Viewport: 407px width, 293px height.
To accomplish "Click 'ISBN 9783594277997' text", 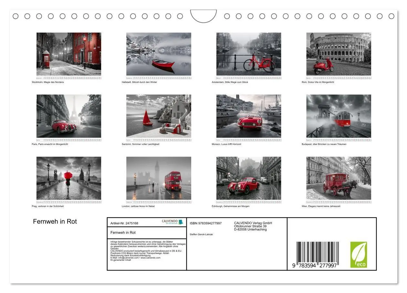I will tap(206, 223).
